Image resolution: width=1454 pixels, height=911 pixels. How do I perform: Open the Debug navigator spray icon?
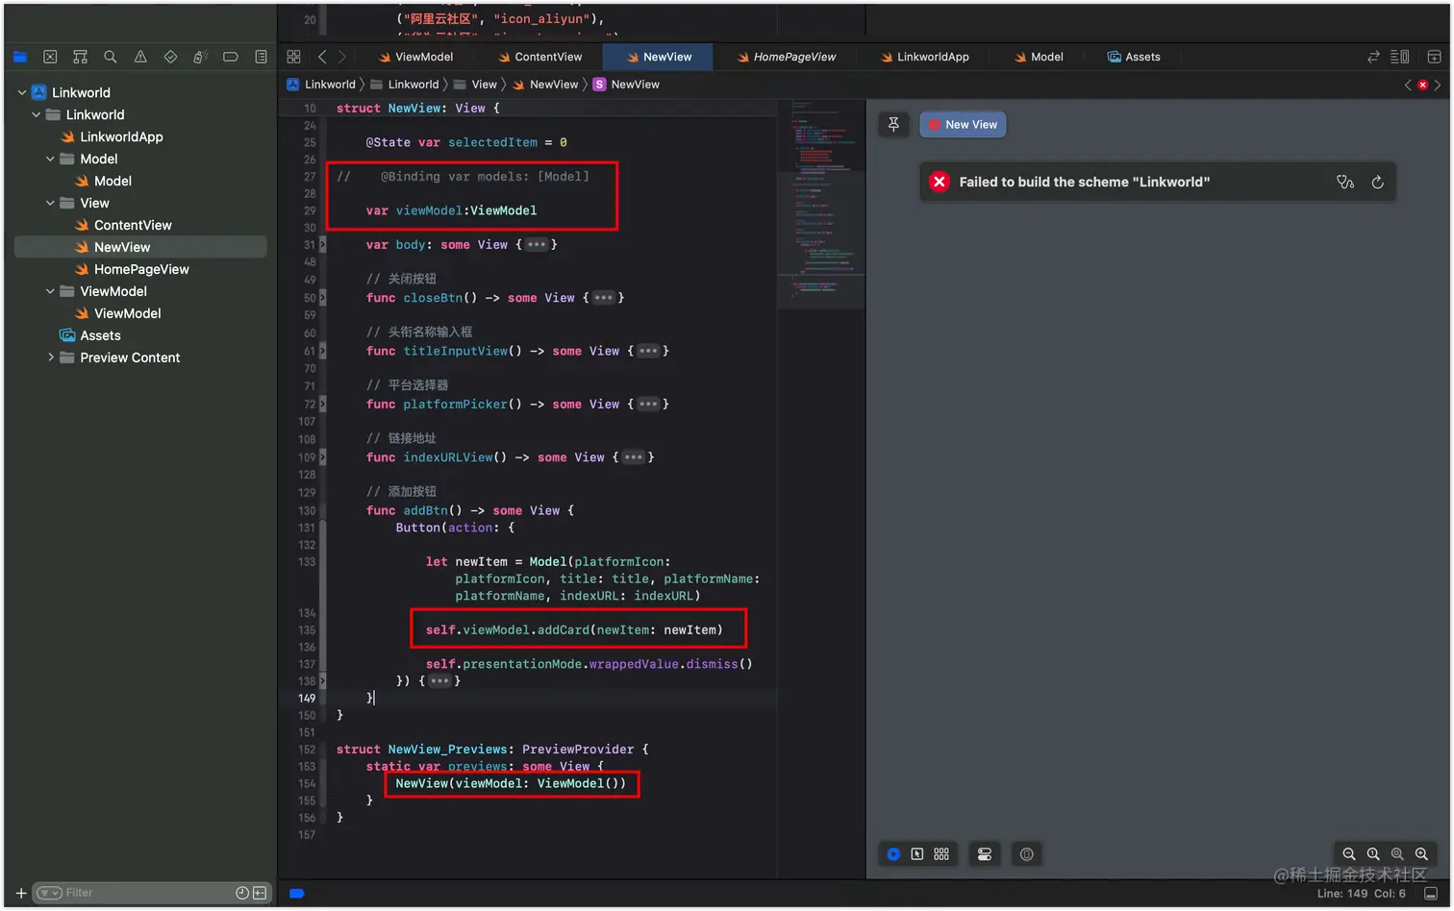(200, 58)
